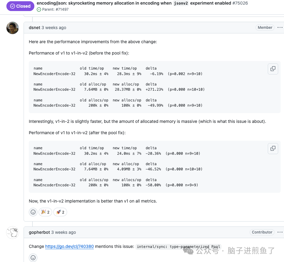Toggle the party popper reaction
284x262 pixels.
(45, 212)
